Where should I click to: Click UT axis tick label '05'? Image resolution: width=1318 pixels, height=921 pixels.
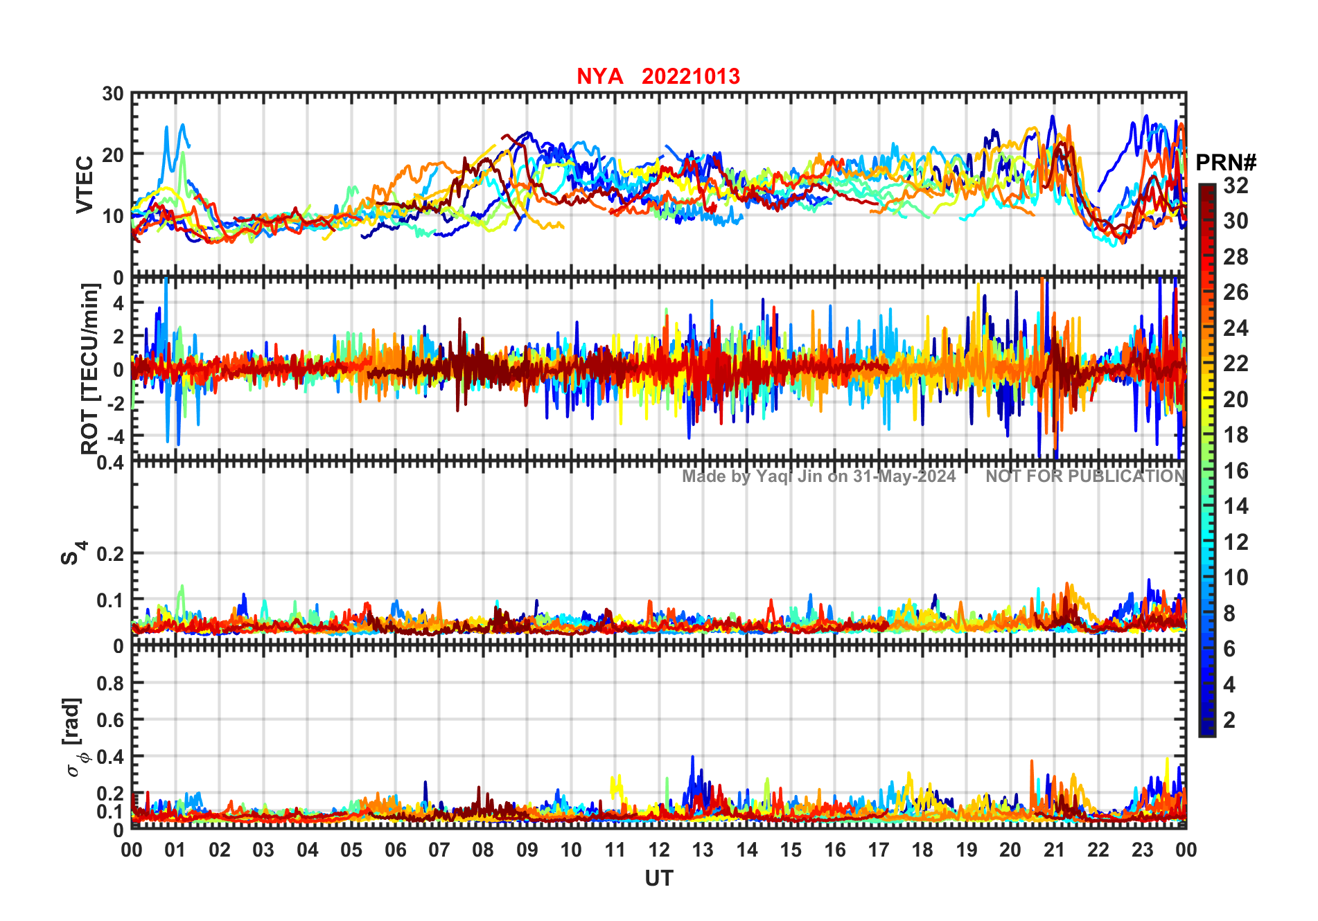351,850
